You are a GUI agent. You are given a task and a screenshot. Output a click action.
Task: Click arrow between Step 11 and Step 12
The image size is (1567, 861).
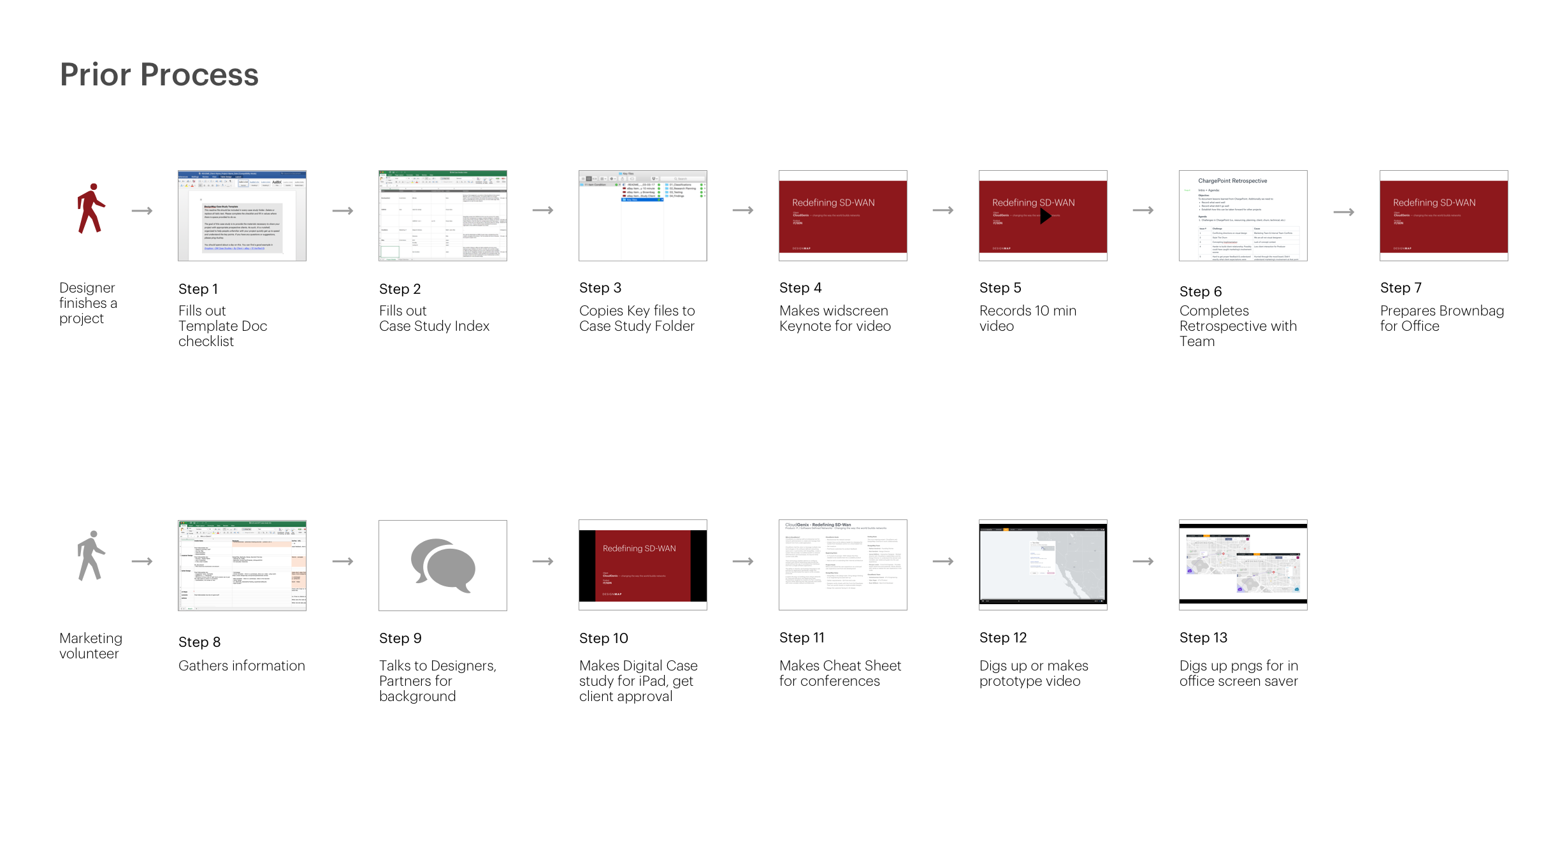tap(943, 561)
